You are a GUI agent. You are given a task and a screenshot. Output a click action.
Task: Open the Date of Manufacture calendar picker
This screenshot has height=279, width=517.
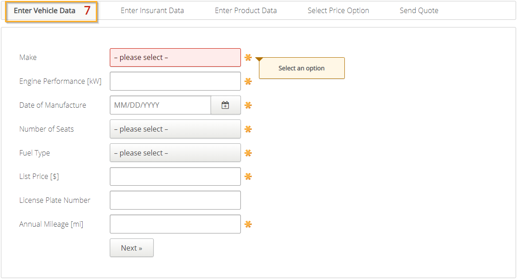226,105
